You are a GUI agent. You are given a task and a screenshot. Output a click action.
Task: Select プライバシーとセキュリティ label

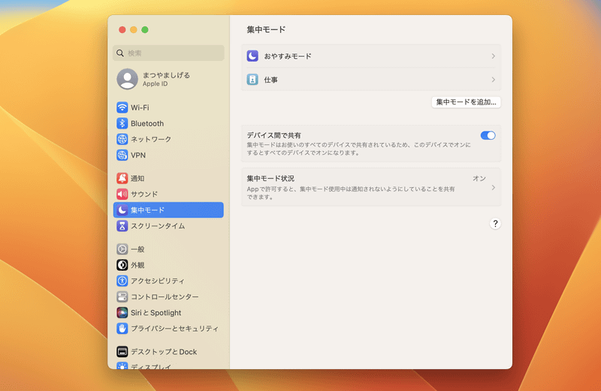tap(174, 329)
